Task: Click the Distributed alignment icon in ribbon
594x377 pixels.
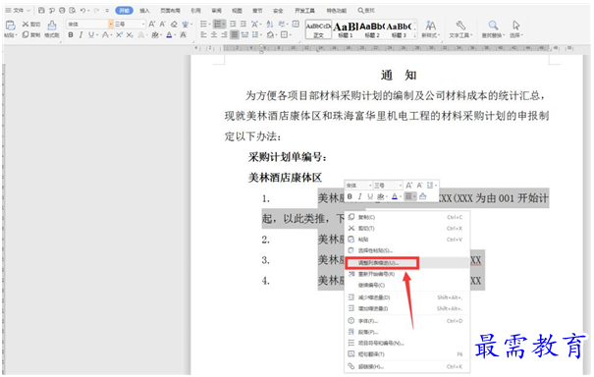Action: tap(245, 35)
